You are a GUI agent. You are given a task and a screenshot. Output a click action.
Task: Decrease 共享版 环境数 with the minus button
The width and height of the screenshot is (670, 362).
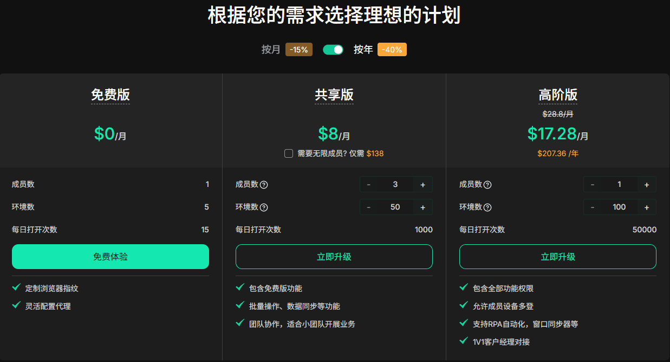coord(369,207)
